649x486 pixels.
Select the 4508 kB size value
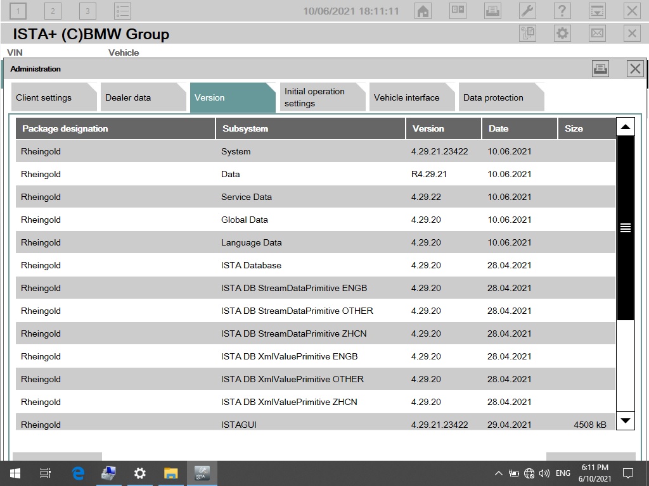pos(590,425)
